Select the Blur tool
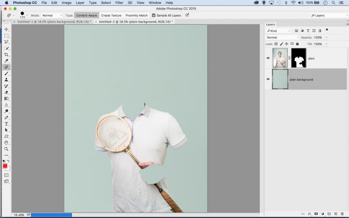The width and height of the screenshot is (349, 218). [6, 105]
